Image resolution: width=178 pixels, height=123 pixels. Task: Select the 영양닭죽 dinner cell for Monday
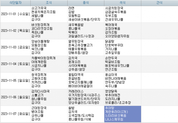pyautogui.click(x=122, y=97)
